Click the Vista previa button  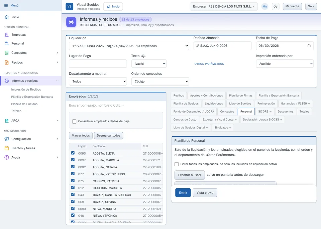coord(205,193)
